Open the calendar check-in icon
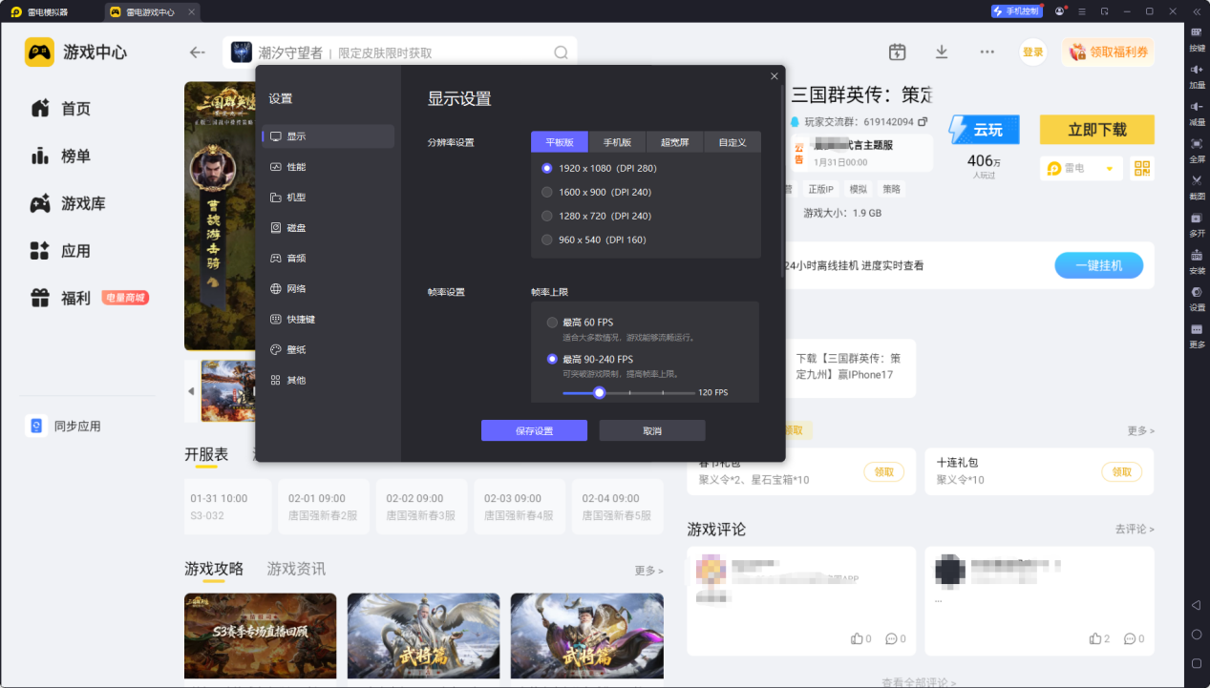The width and height of the screenshot is (1210, 688). tap(897, 52)
